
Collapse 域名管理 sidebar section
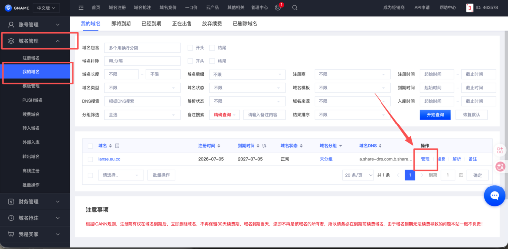[35, 41]
